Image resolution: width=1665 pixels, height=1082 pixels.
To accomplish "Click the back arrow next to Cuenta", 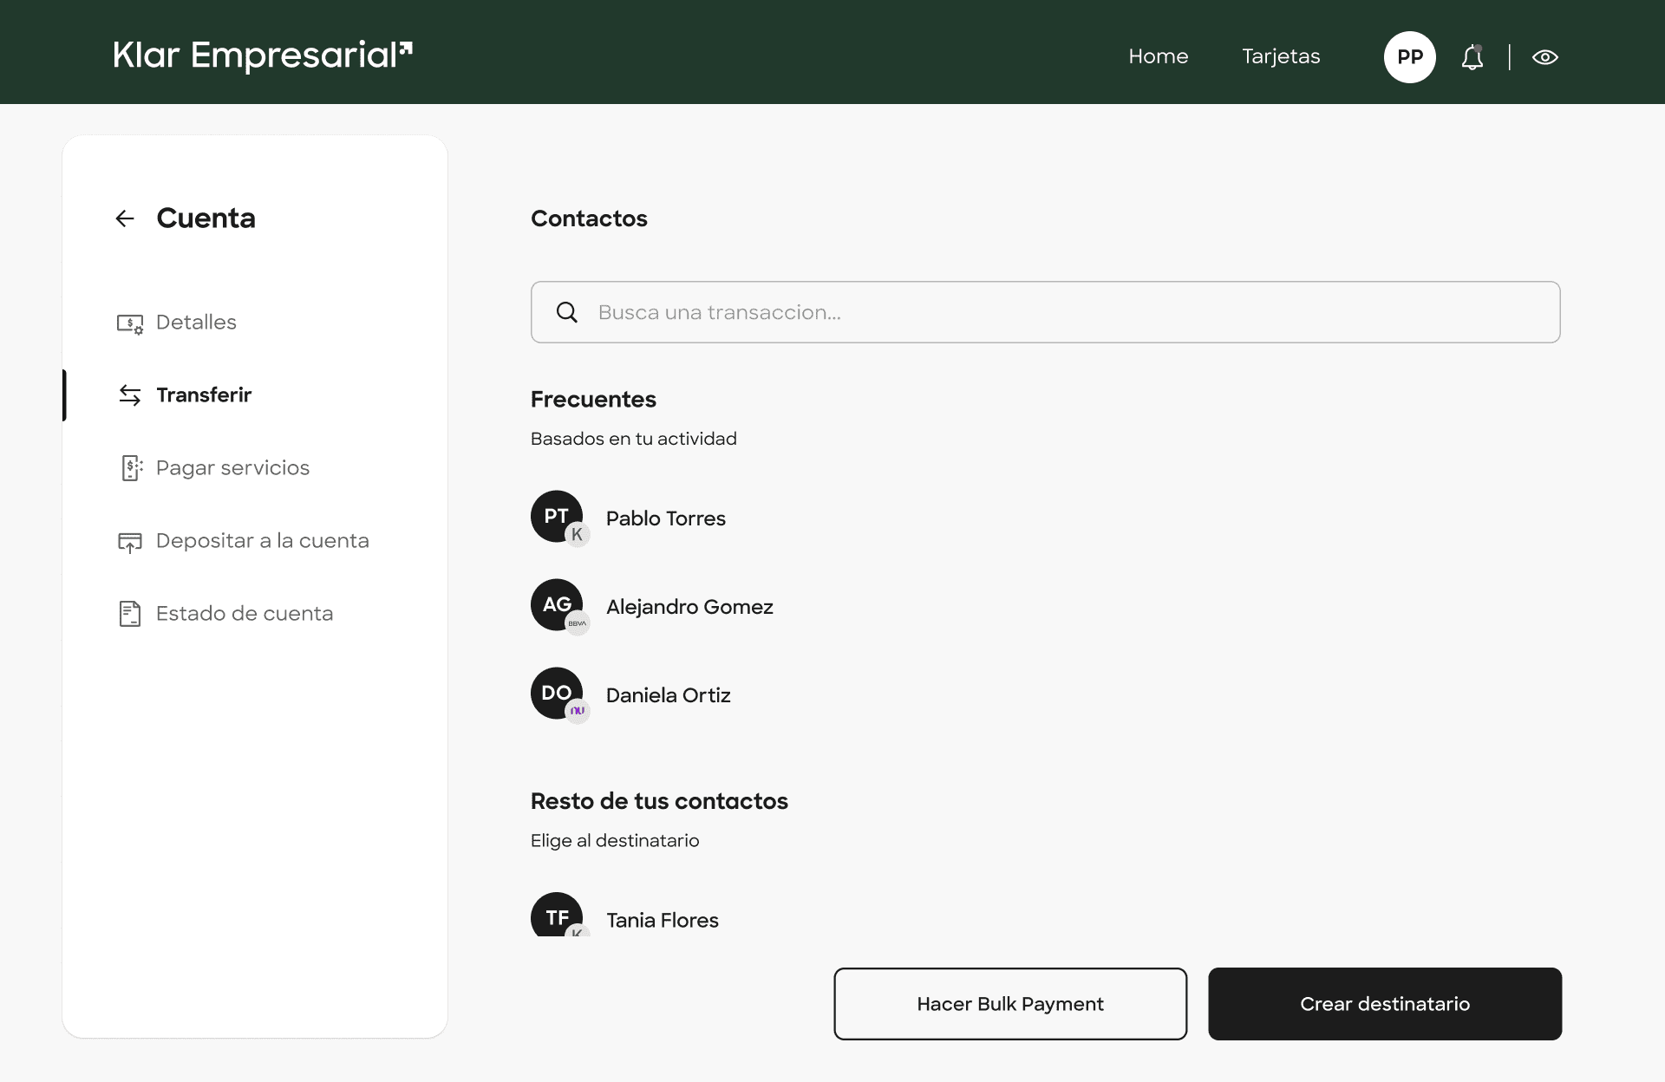I will click(x=125, y=218).
